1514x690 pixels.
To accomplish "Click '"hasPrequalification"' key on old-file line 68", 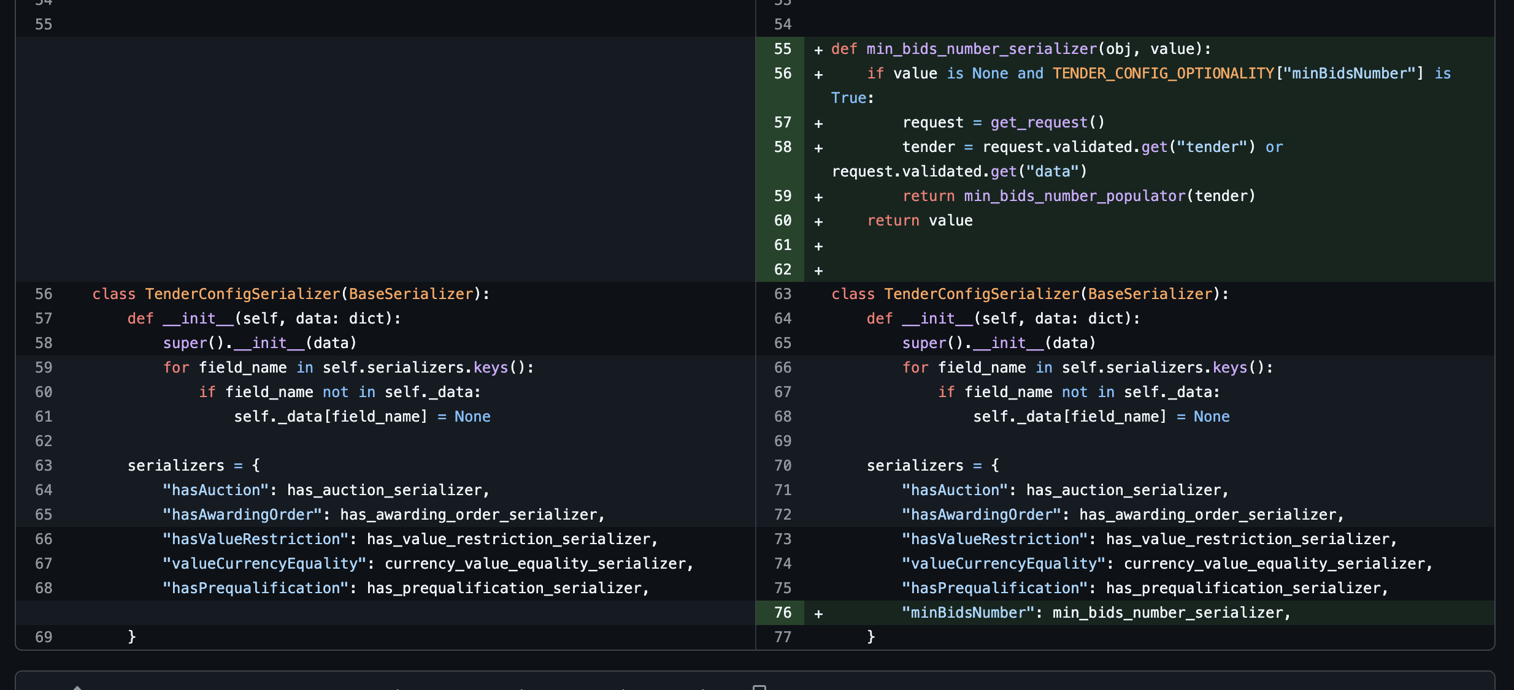I will [256, 588].
